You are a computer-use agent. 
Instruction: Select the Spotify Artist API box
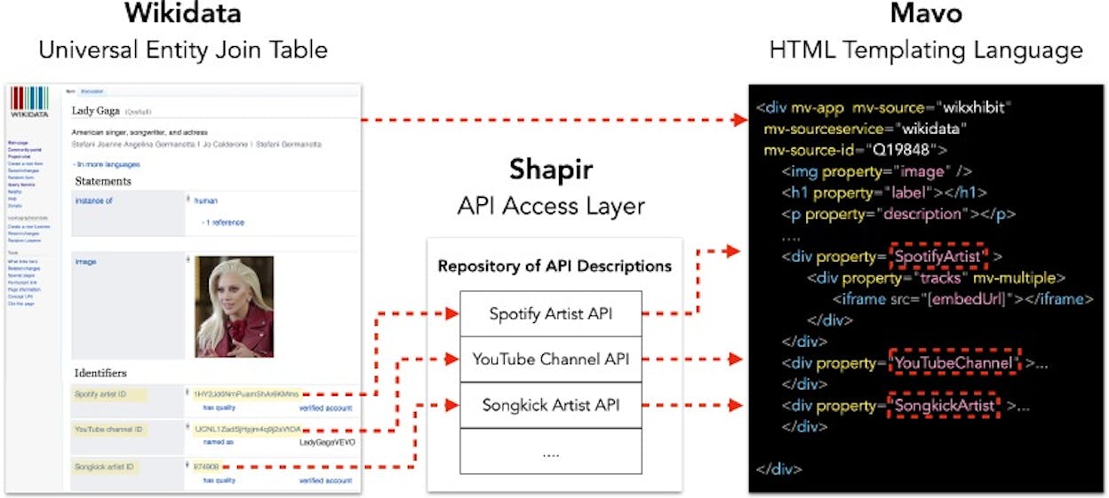551,313
